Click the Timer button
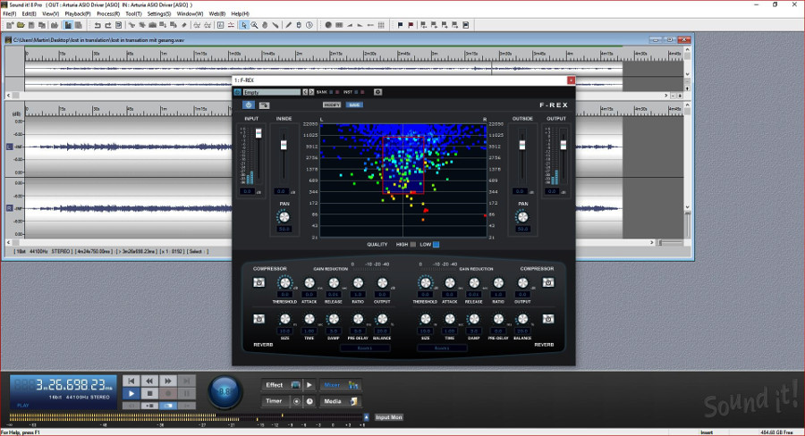Viewport: 805px width, 436px height. click(275, 401)
